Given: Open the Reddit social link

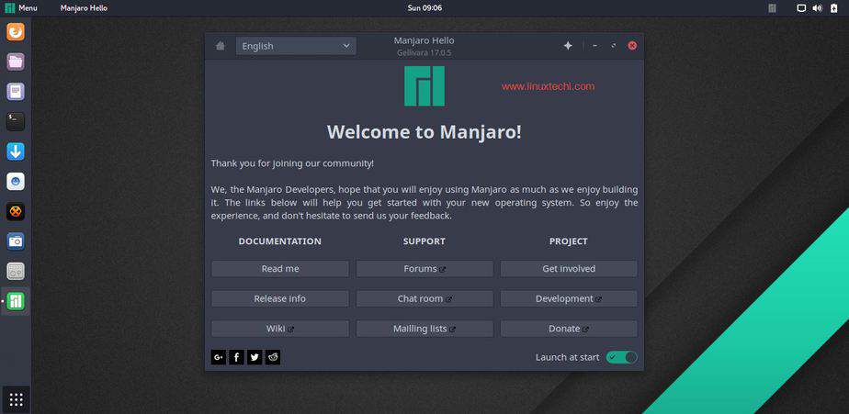Looking at the screenshot, I should 273,357.
